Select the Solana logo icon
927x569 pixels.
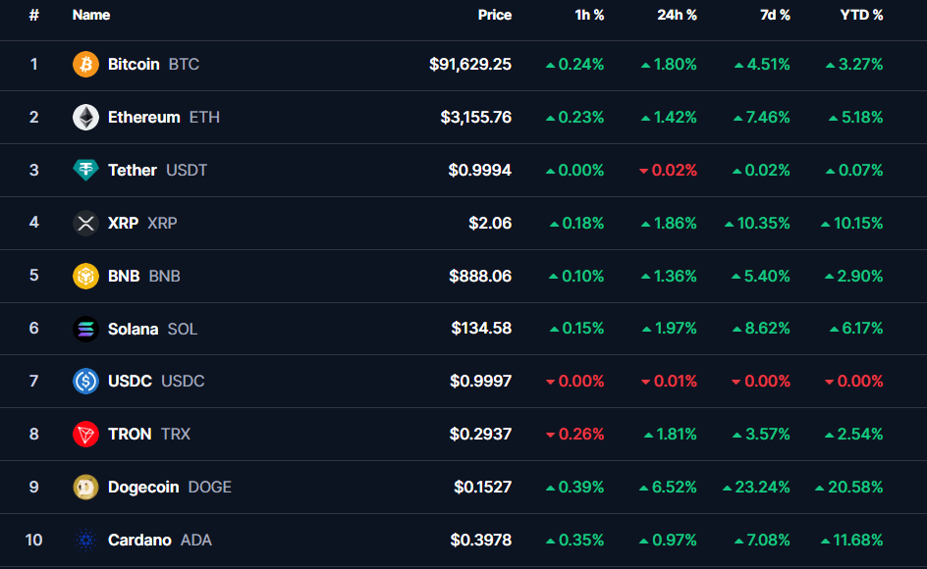coord(84,329)
